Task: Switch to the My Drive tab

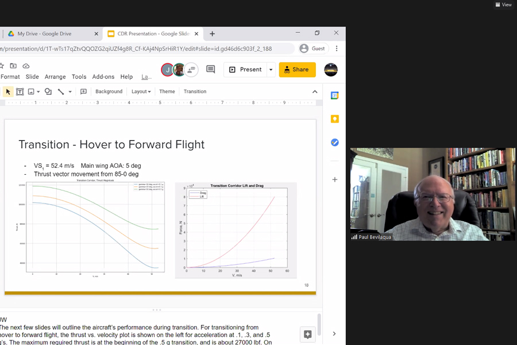Action: [x=44, y=34]
